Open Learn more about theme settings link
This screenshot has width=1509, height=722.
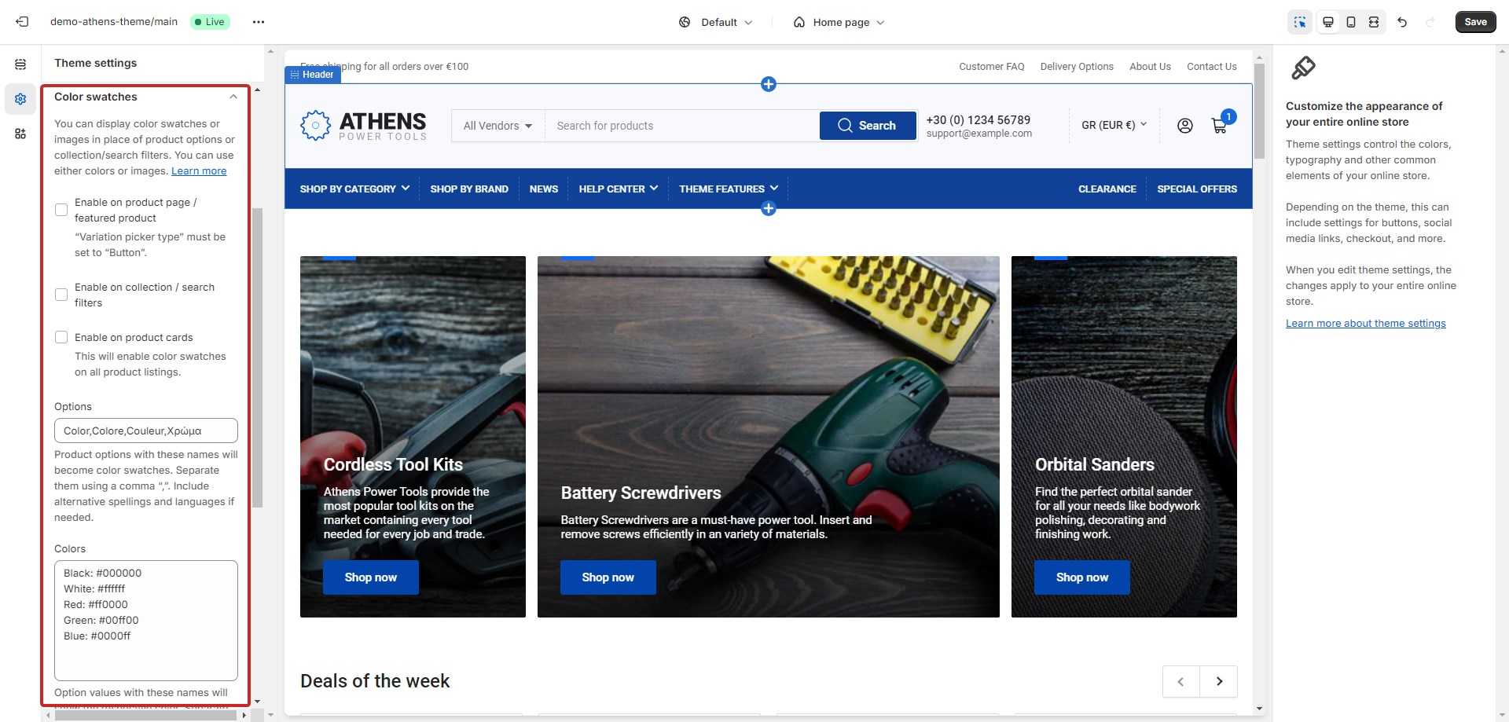click(x=1365, y=324)
